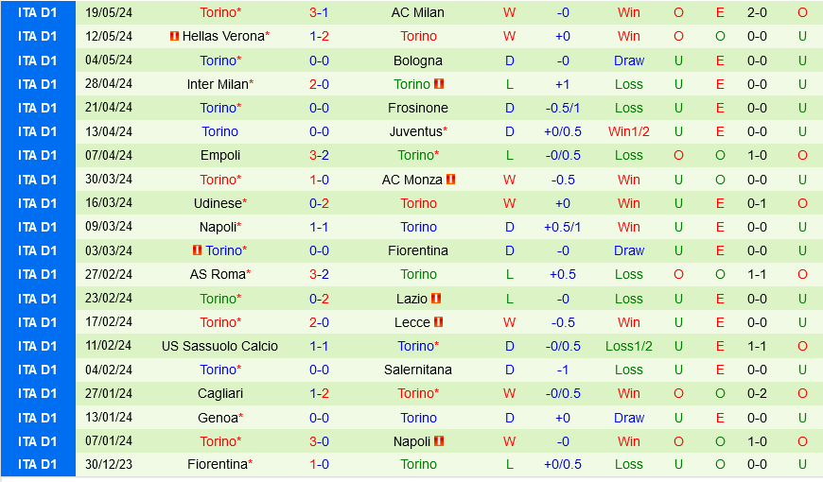The height and width of the screenshot is (482, 823).
Task: Open the 3-1 score against AC Milan
Action: click(319, 13)
